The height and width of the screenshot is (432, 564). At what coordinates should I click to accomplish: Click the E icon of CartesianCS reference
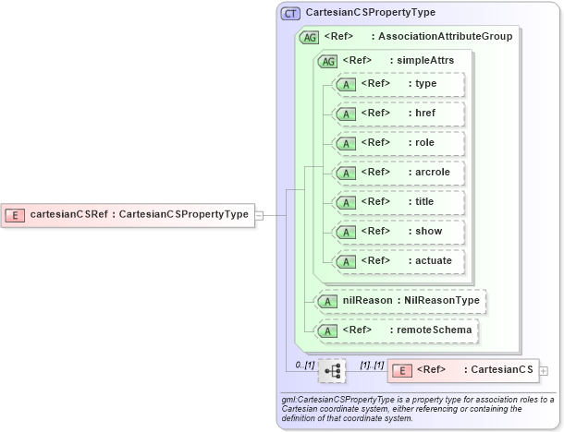(402, 370)
